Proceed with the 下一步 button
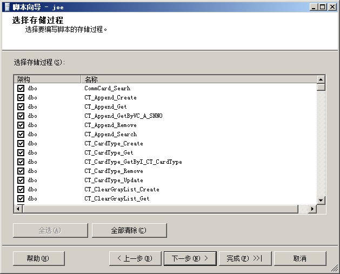 pyautogui.click(x=190, y=258)
